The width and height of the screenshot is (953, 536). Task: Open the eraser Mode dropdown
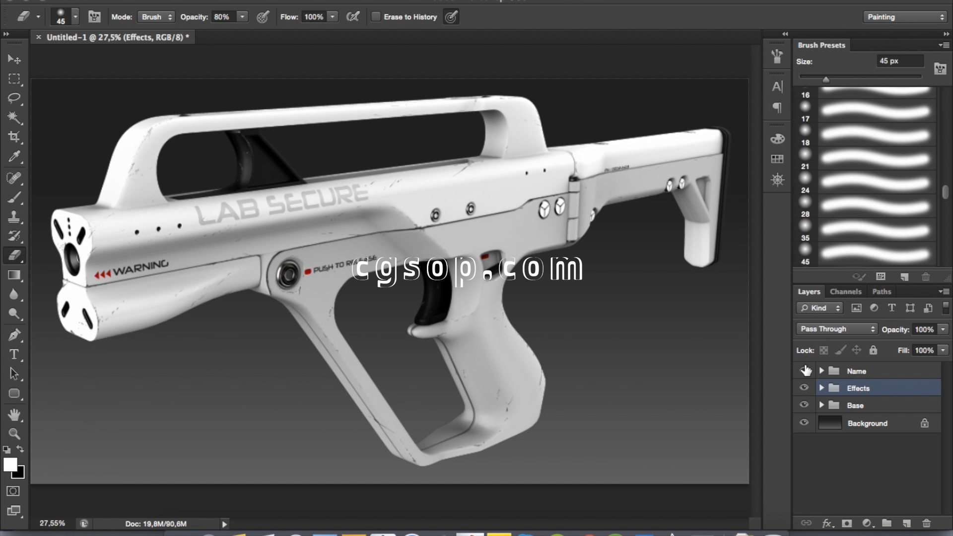tap(156, 17)
